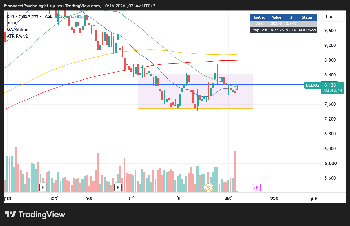Click the 9,600 price axis label
Viewport: 350px width, 226px height.
pos(330,31)
